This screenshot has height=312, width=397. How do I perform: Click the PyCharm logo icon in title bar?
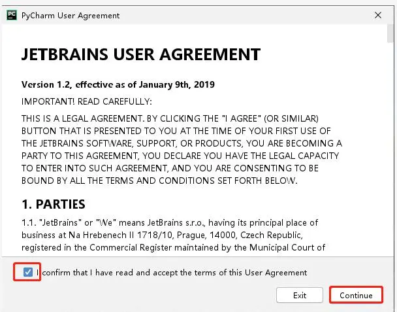click(12, 15)
